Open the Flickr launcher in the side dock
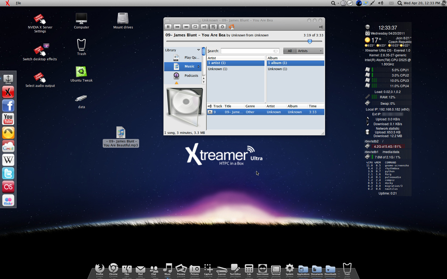Screen dimensions: 447x279 click(x=8, y=201)
